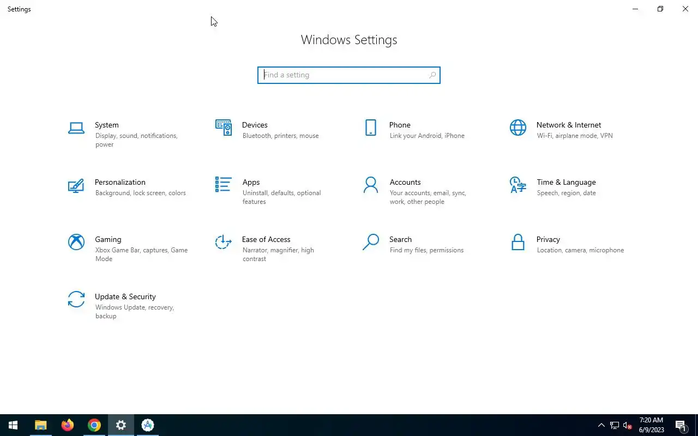
Task: Open Accounts via the person icon
Action: pos(371,185)
